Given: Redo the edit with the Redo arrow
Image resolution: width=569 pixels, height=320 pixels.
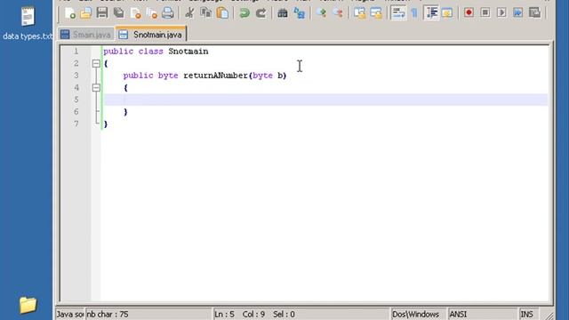Looking at the screenshot, I should (x=260, y=13).
